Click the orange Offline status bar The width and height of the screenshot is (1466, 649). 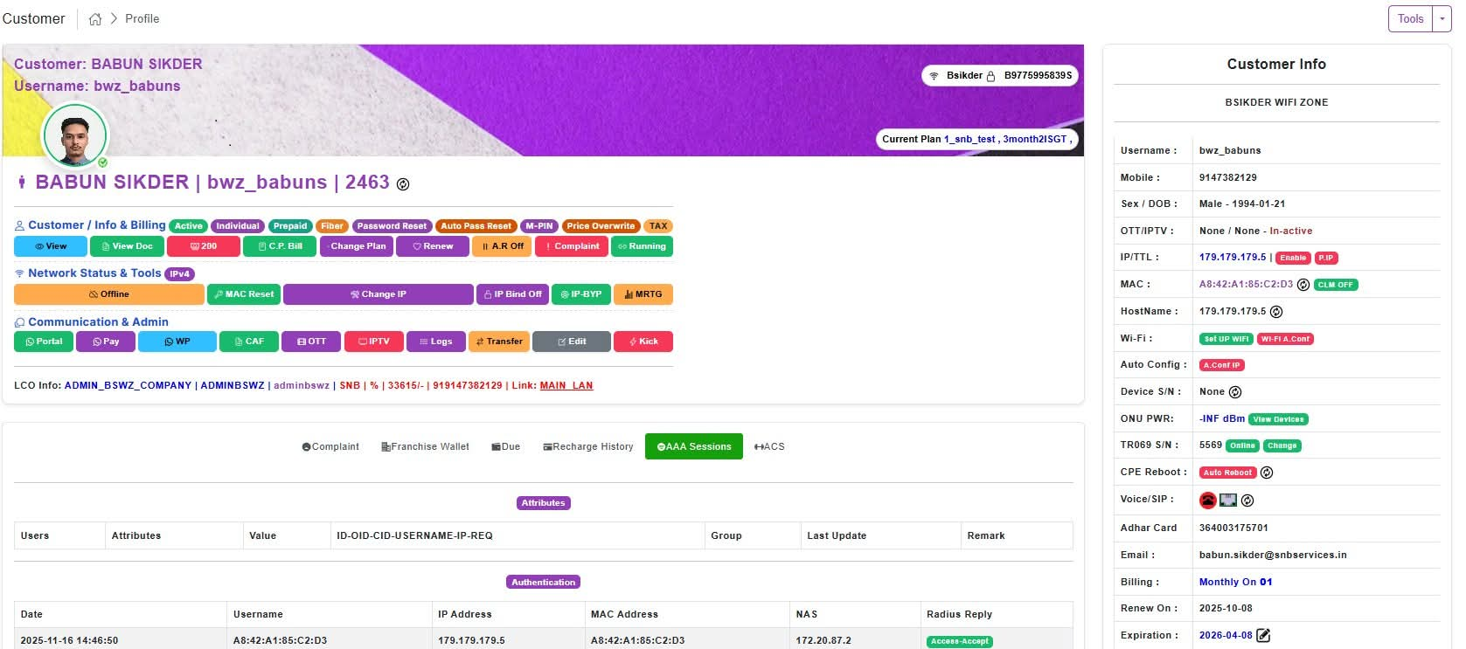click(109, 294)
